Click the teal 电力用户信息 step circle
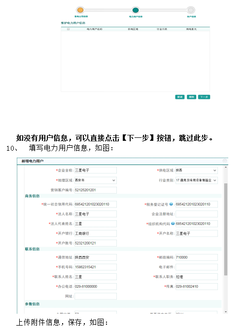This screenshot has height=335, width=248. (x=136, y=10)
